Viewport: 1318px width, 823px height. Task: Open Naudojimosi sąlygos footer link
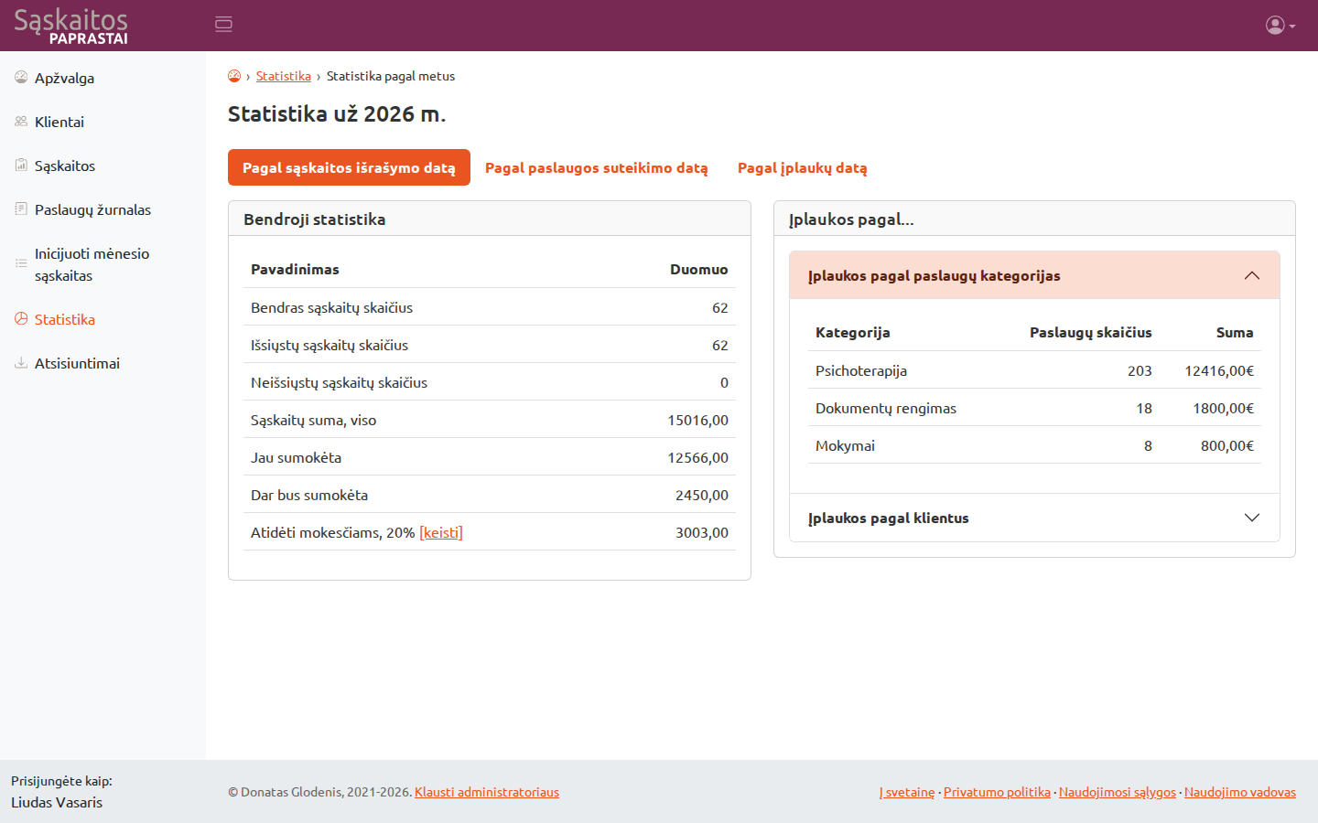pyautogui.click(x=1118, y=792)
